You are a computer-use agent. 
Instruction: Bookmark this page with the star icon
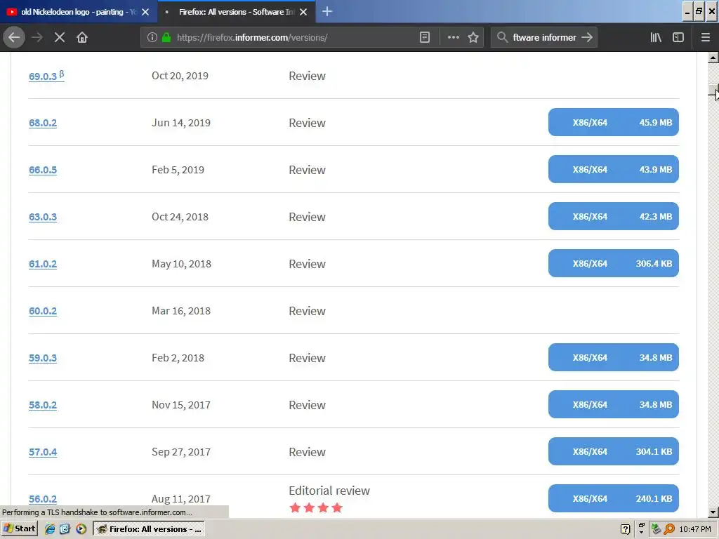click(x=473, y=38)
